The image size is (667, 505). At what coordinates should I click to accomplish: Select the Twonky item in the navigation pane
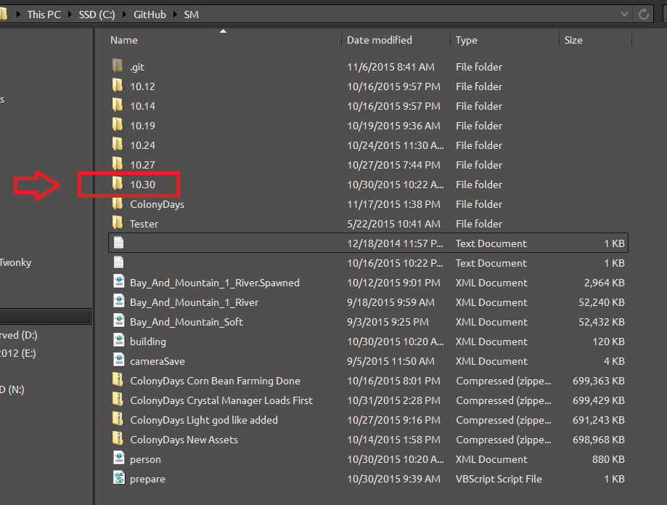click(16, 262)
